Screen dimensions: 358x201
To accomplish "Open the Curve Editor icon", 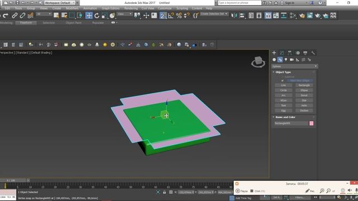I will 276,16.
